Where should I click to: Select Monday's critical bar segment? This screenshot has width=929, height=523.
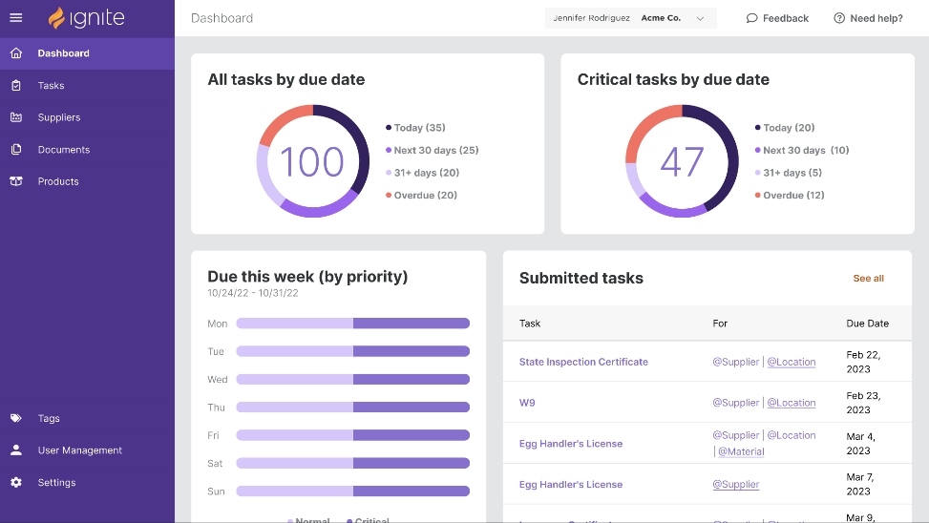pos(412,324)
